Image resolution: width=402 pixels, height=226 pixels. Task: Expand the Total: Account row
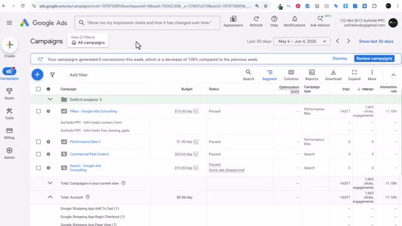(50, 197)
